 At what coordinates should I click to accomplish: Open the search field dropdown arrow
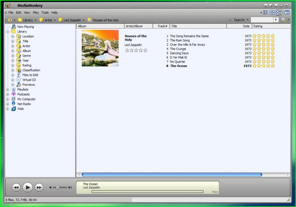276,20
